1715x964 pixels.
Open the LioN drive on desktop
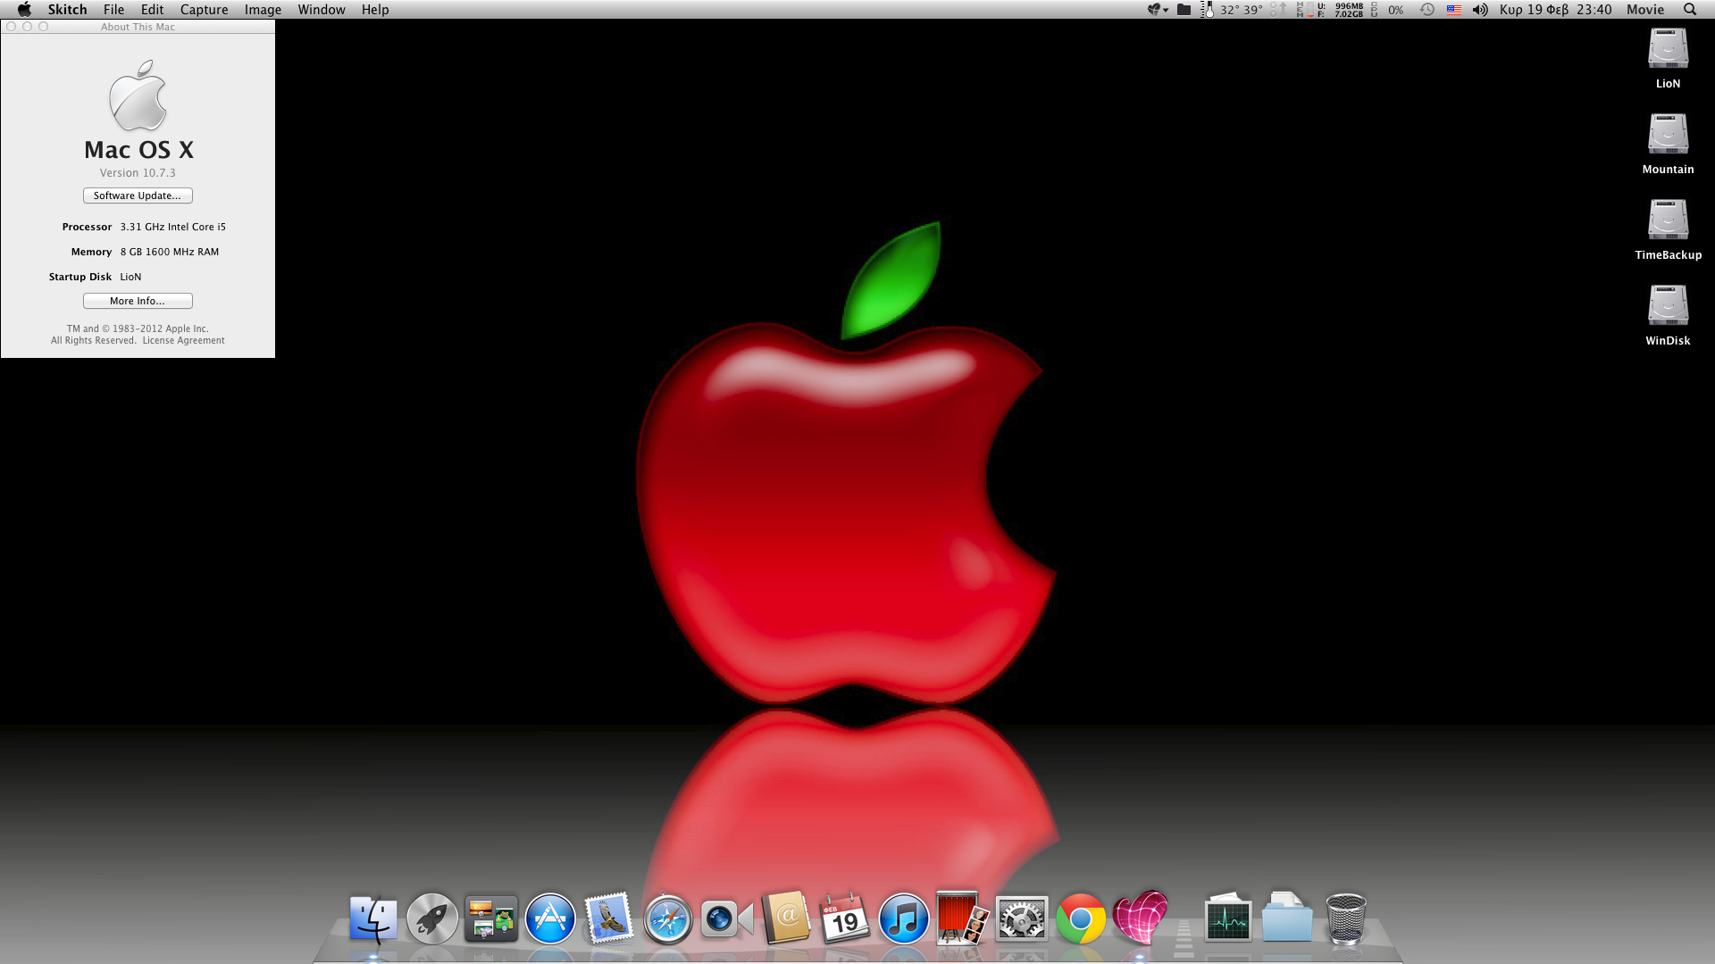pyautogui.click(x=1668, y=58)
